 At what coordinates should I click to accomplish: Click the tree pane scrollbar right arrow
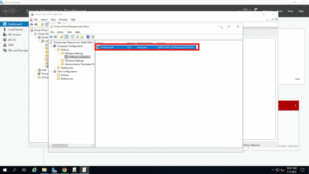point(92,145)
